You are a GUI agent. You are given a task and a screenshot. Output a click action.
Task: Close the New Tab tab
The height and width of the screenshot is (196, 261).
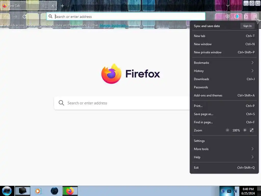pyautogui.click(x=53, y=6)
